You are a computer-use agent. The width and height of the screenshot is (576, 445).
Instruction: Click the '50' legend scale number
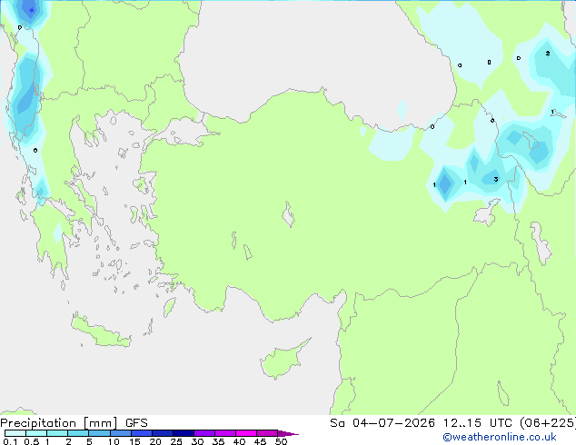coord(281,441)
